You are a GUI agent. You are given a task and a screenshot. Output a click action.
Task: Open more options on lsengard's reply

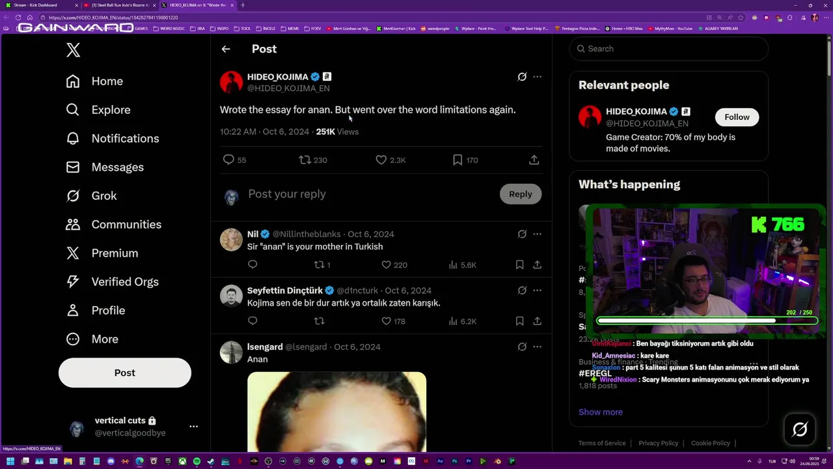[x=537, y=347]
